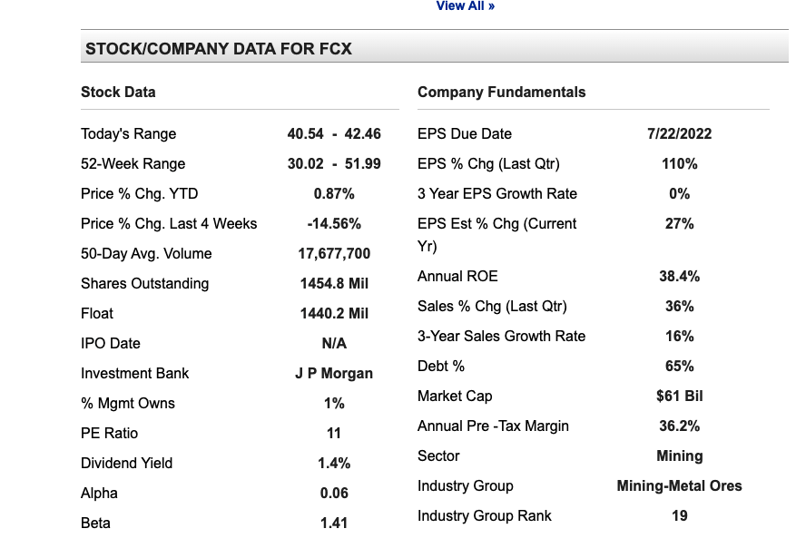796x558 pixels.
Task: Click the Annual ROE value 38.4%
Action: (679, 277)
